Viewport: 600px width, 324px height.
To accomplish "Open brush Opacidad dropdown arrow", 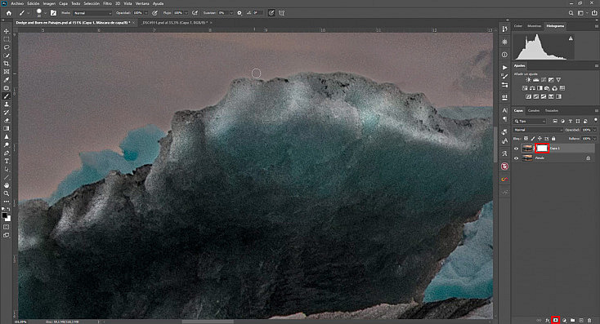I will pos(146,13).
